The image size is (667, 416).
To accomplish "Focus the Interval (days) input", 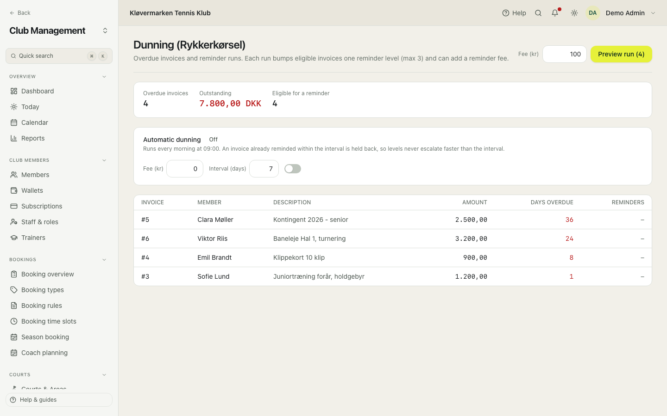I will pyautogui.click(x=264, y=169).
